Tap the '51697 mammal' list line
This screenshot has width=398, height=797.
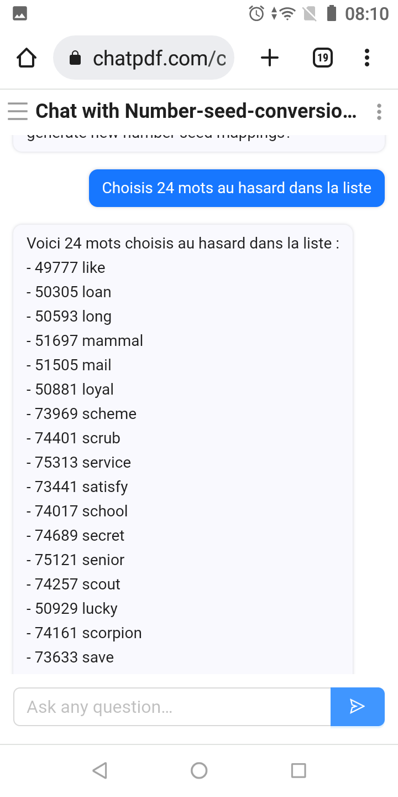pos(85,340)
